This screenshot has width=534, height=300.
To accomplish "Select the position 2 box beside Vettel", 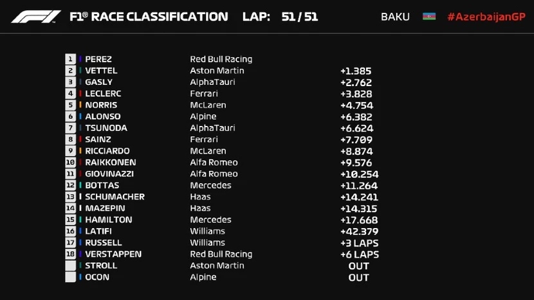I will 70,71.
